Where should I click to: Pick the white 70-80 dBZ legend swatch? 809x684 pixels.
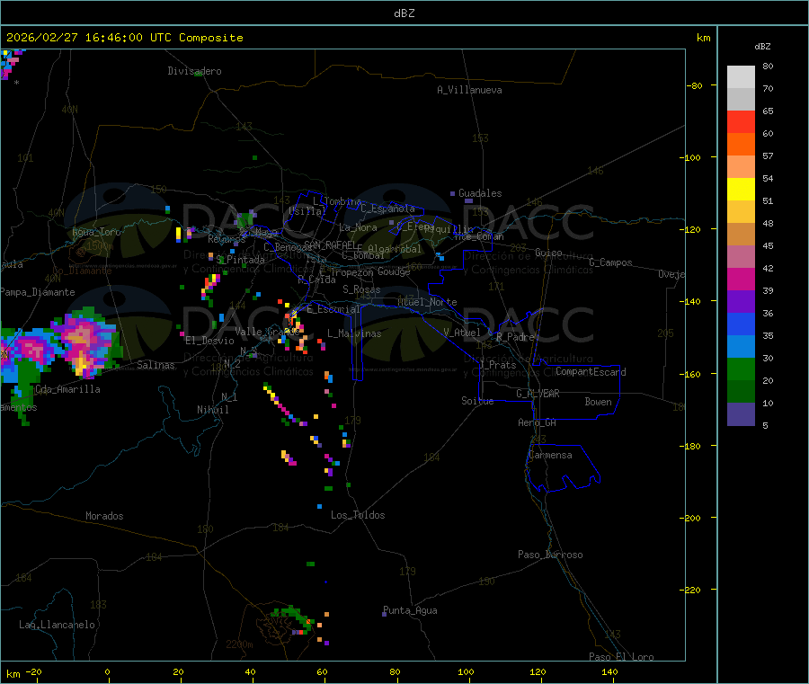741,77
